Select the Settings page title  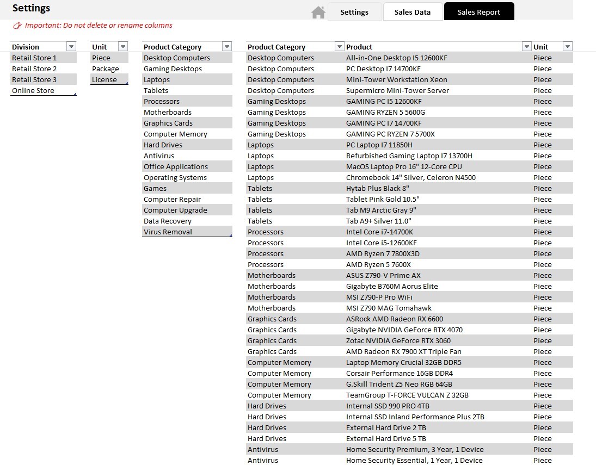tap(31, 8)
